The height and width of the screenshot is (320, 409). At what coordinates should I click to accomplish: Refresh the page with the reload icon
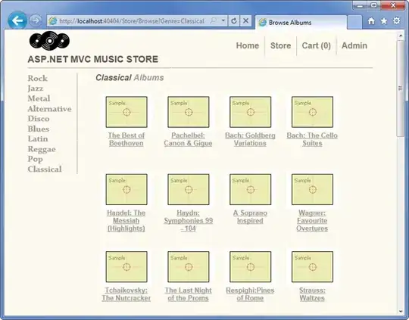[x=234, y=21]
